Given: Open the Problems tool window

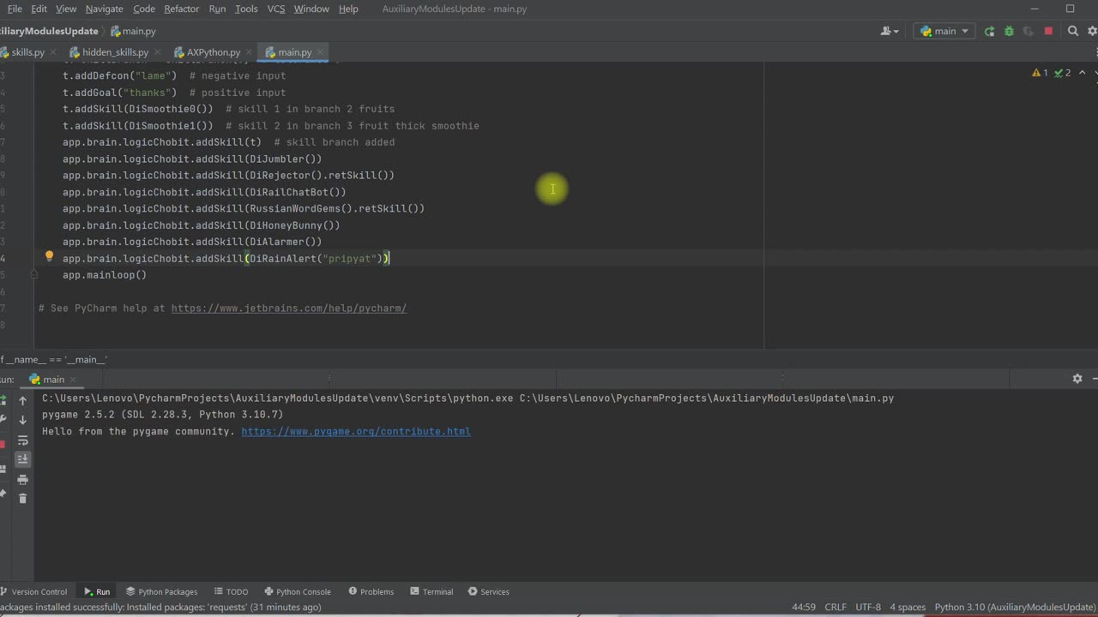Looking at the screenshot, I should (x=371, y=591).
